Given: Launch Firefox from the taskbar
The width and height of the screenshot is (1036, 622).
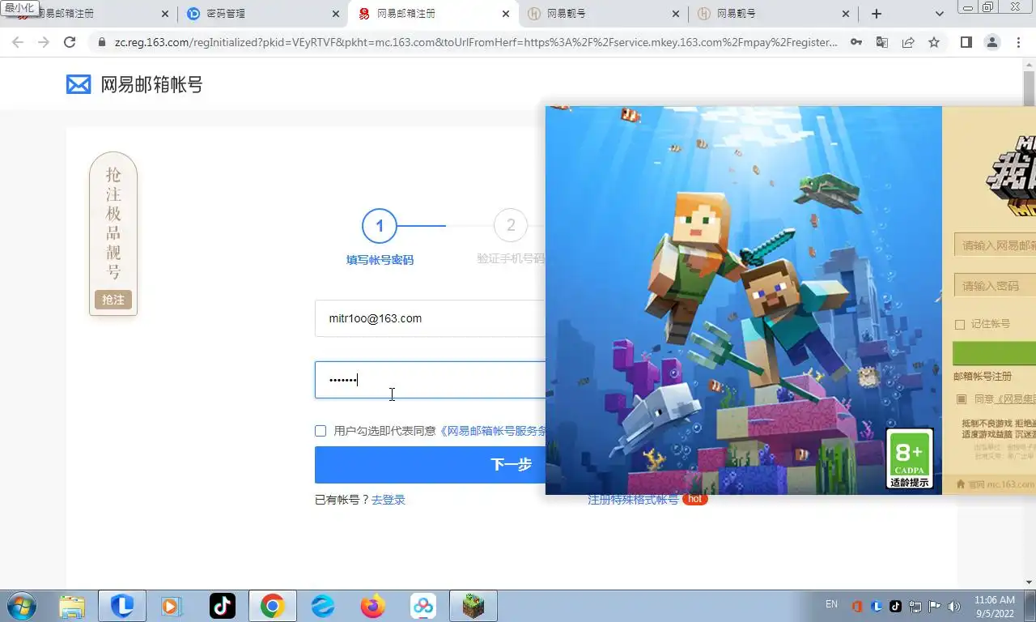Looking at the screenshot, I should [373, 606].
